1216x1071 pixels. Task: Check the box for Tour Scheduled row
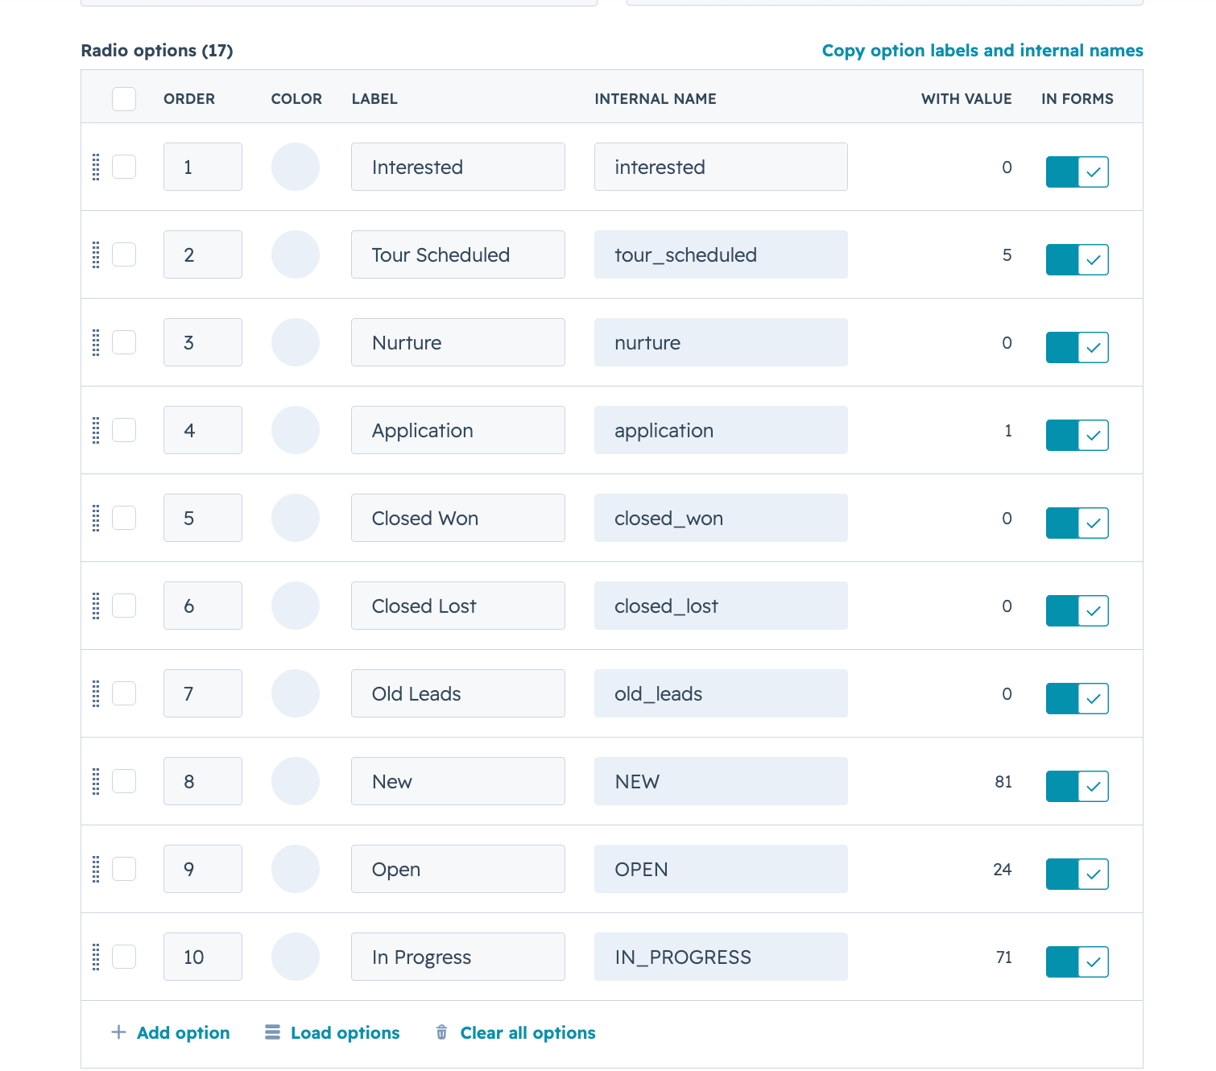(x=124, y=254)
